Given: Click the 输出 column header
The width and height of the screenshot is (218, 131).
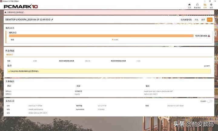Looking at the screenshot, I should pos(147,86).
